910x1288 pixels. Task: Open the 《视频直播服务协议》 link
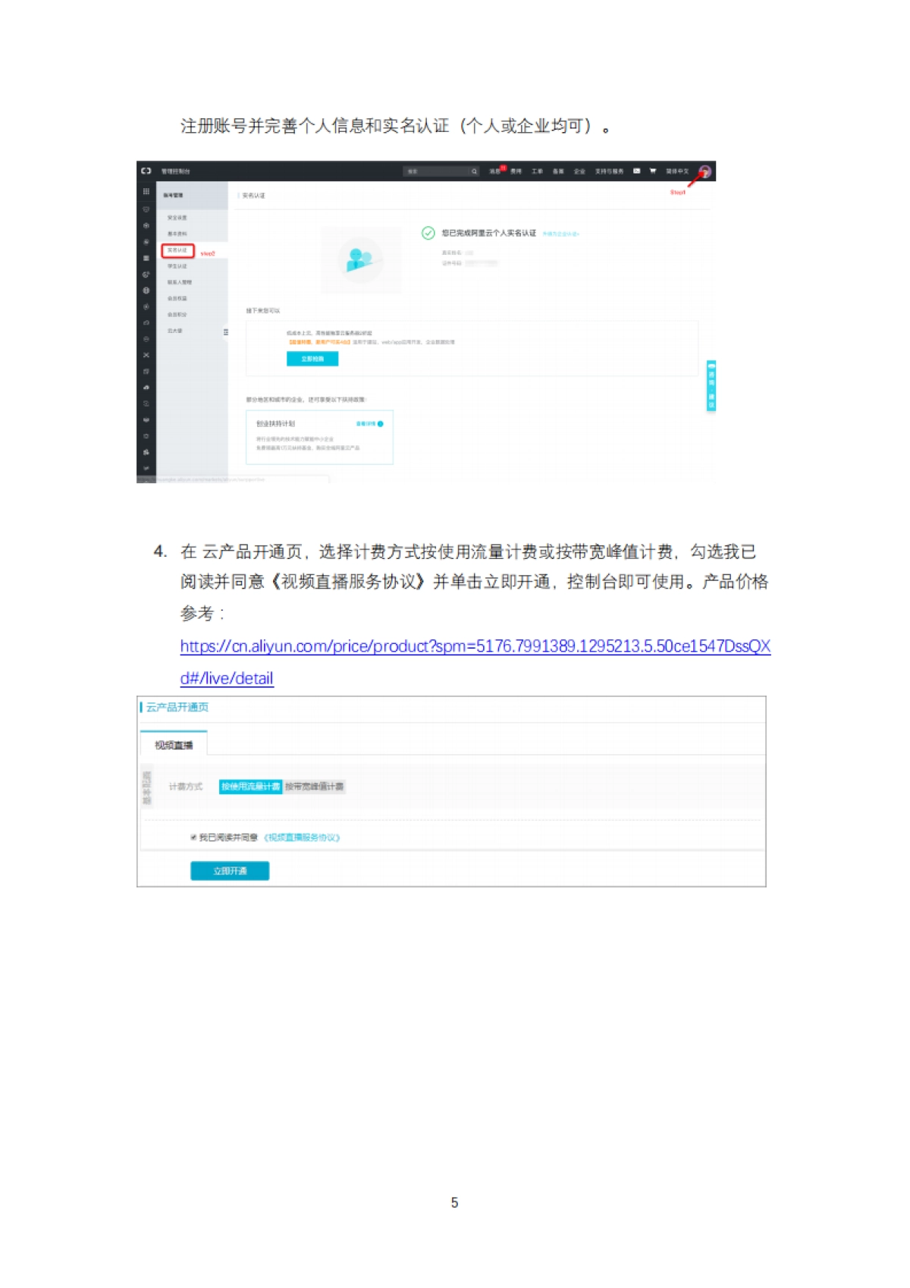click(x=301, y=837)
